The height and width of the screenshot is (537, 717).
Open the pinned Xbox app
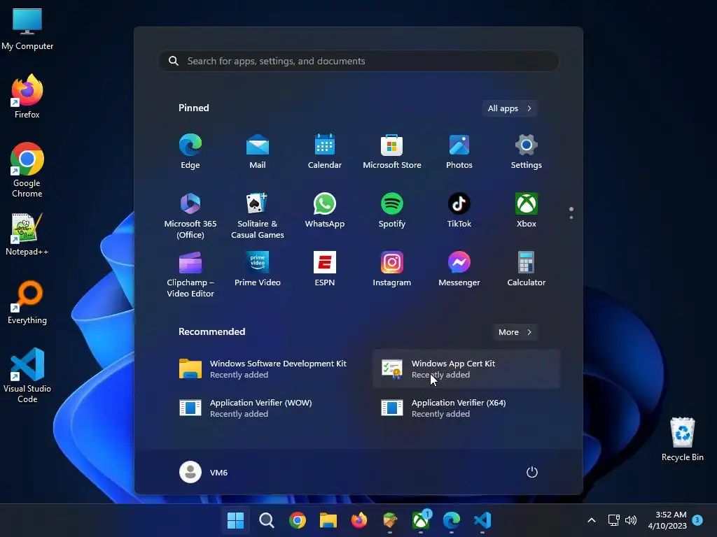click(527, 210)
